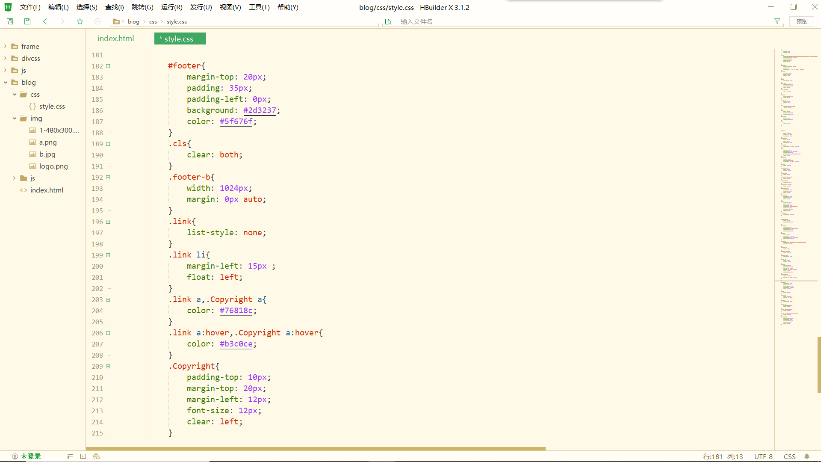Expand the js folder inside blog
The height and width of the screenshot is (462, 821).
pos(15,178)
